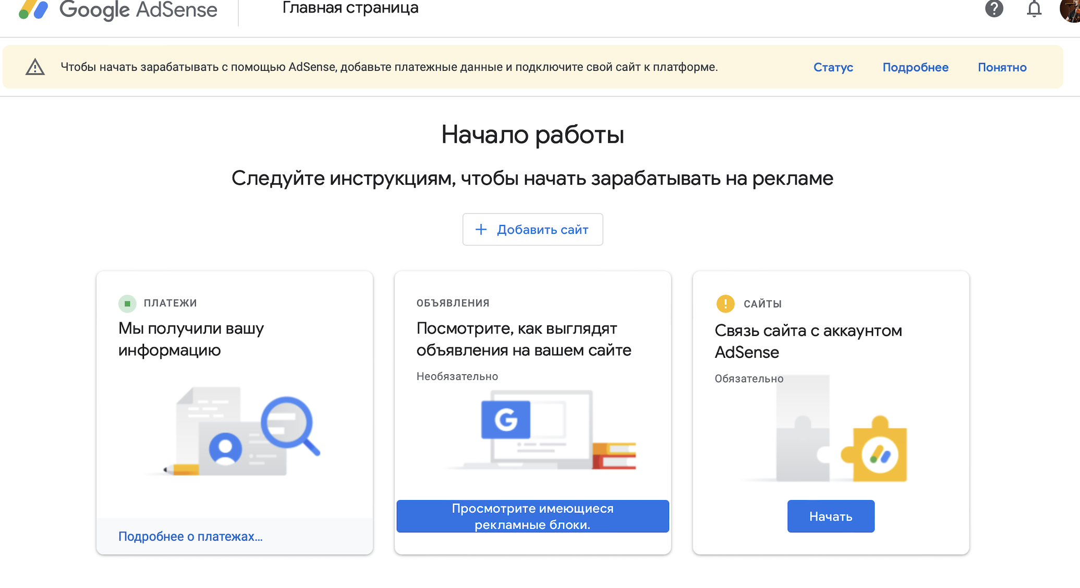Open the help question mark icon
The image size is (1080, 588).
click(x=994, y=9)
